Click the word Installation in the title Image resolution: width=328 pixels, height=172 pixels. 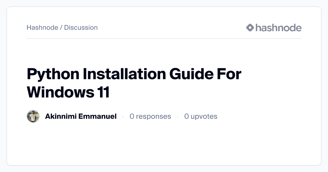[122, 74]
